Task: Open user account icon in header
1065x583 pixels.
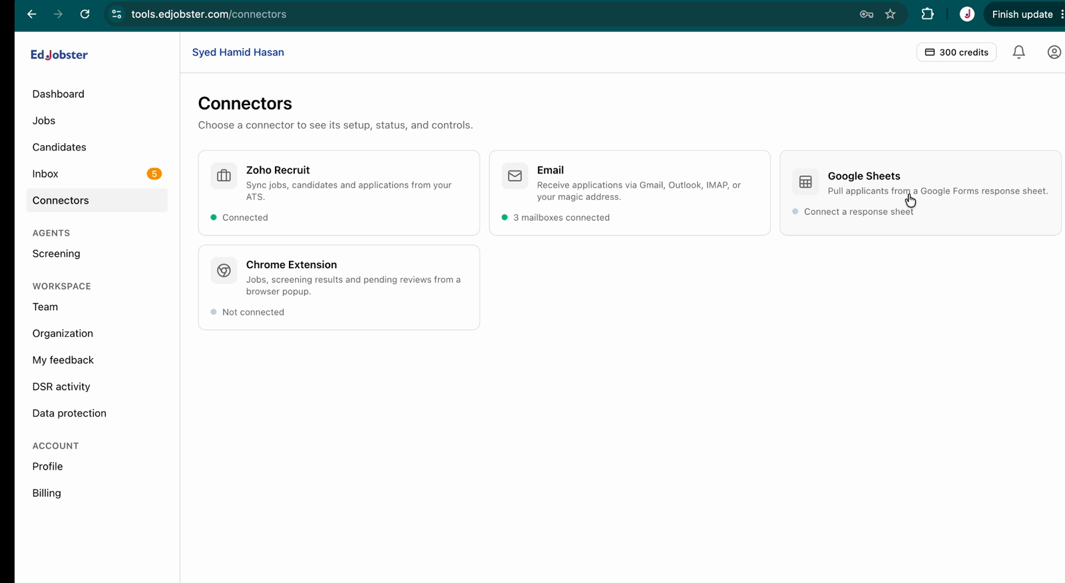Action: 1054,52
